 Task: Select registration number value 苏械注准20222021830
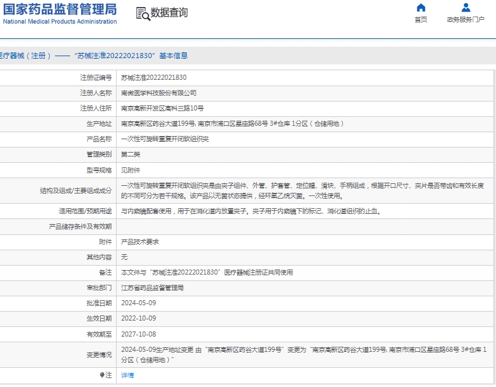tap(154, 78)
